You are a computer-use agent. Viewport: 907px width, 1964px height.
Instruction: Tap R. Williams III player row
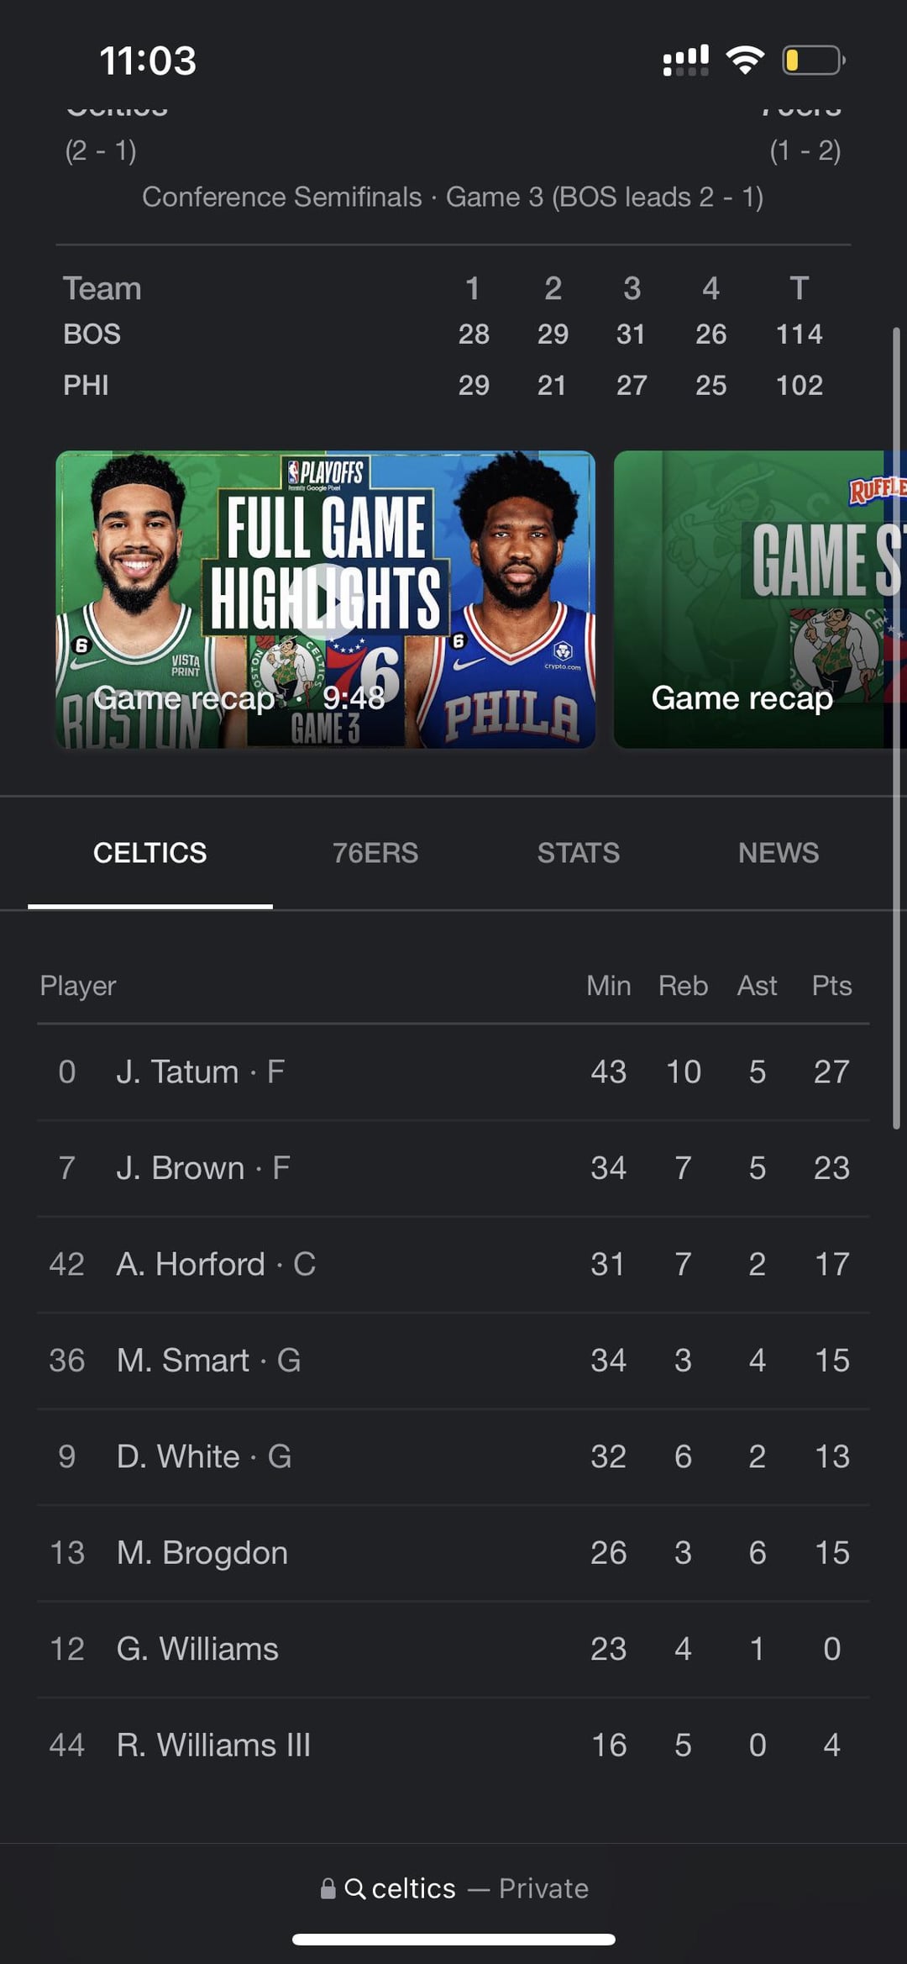point(213,1745)
